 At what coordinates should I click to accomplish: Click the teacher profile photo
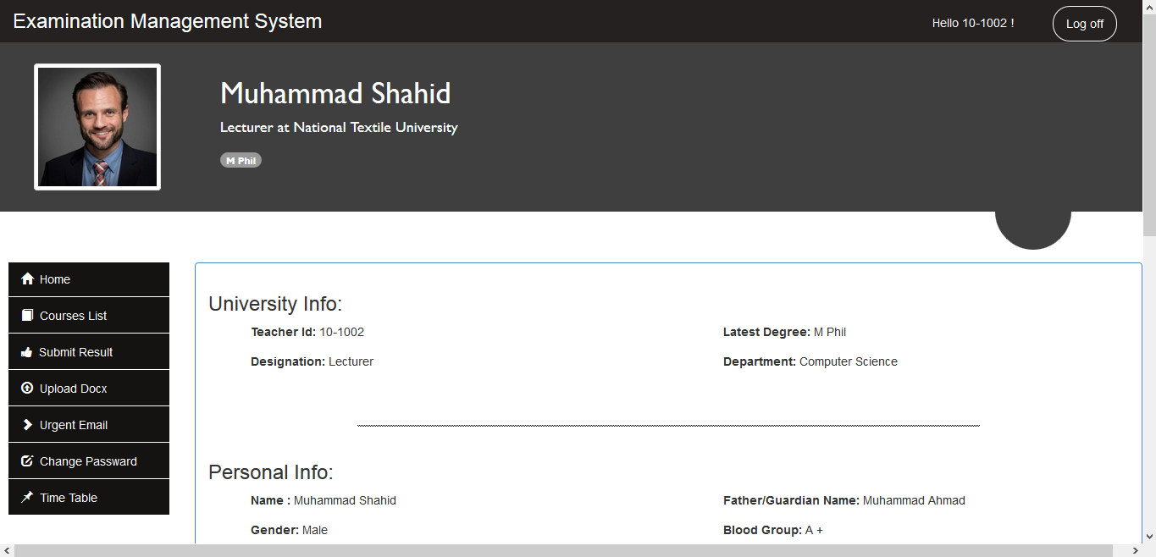coord(97,127)
